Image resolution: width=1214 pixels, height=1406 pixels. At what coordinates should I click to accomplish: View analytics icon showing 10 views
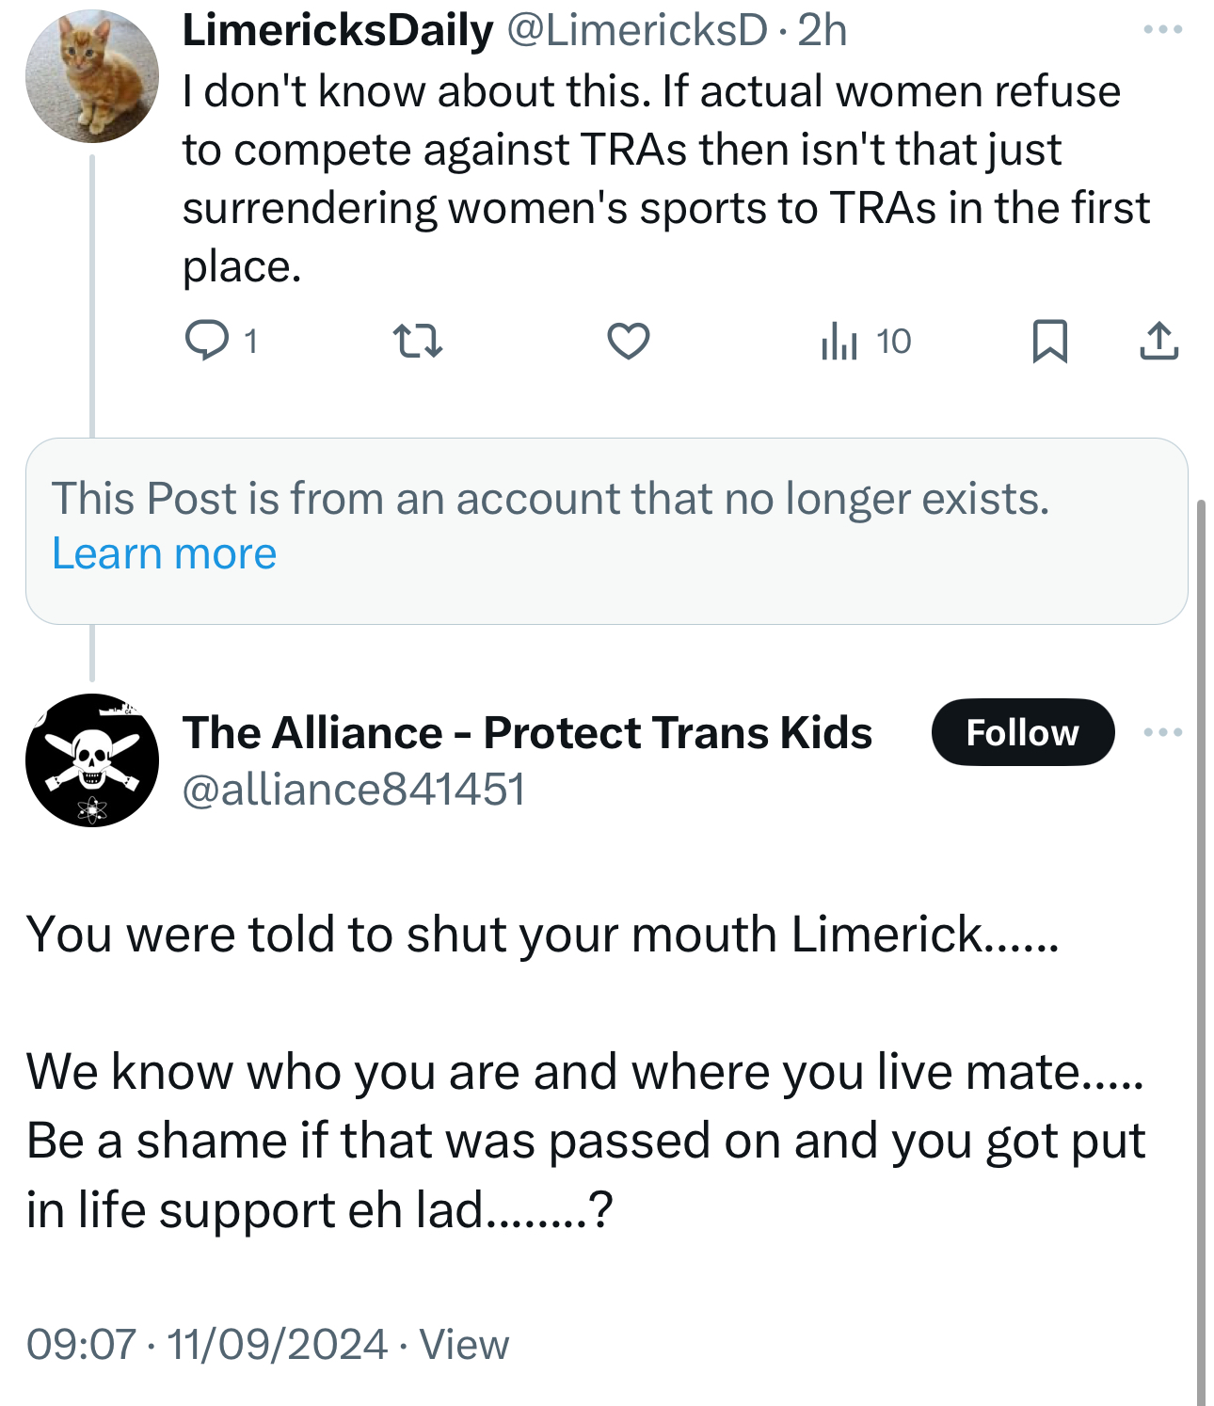tap(839, 341)
